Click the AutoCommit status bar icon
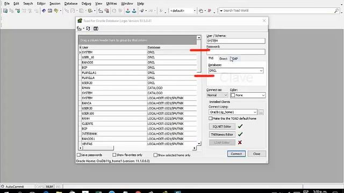The width and height of the screenshot is (344, 193). click(3, 187)
